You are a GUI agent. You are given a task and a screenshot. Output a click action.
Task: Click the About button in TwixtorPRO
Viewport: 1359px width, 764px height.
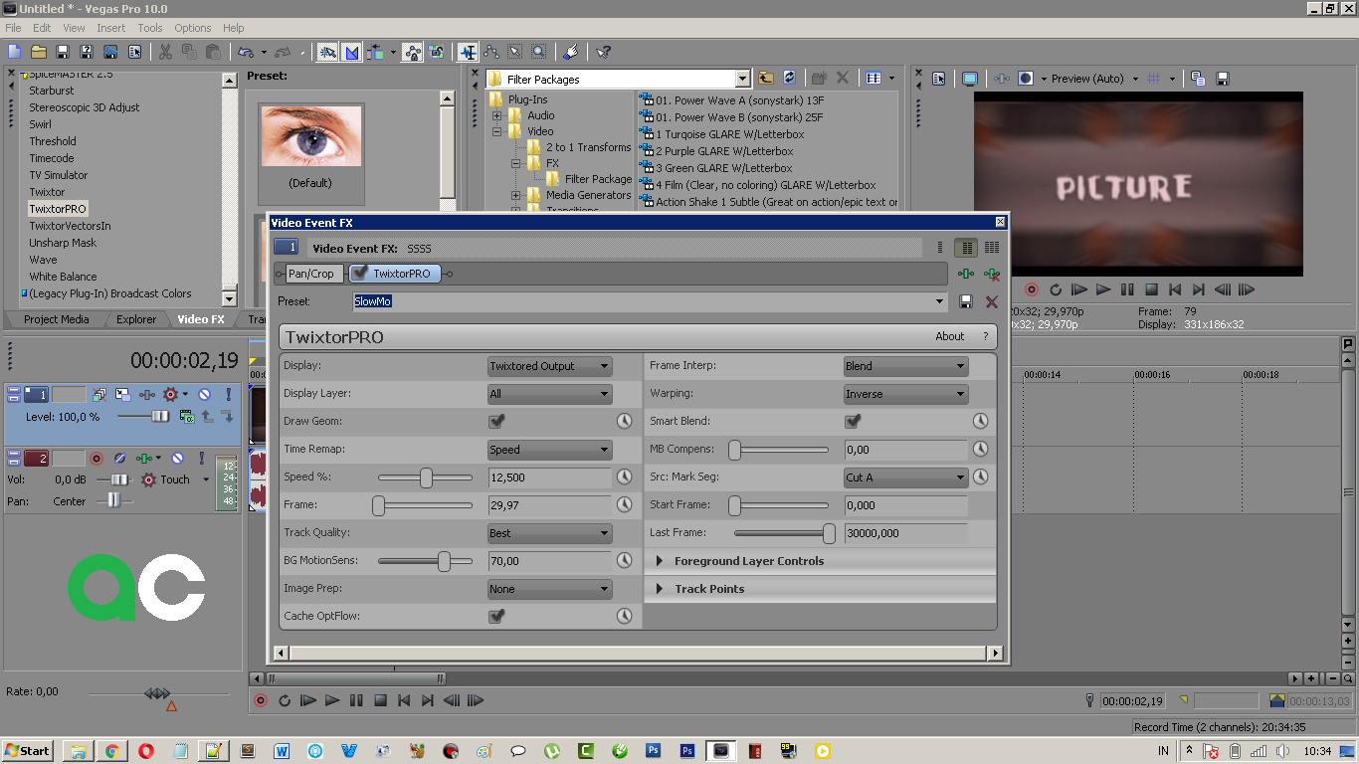coord(950,336)
